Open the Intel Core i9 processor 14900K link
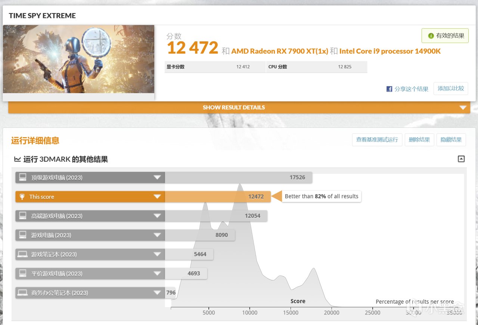 [390, 51]
